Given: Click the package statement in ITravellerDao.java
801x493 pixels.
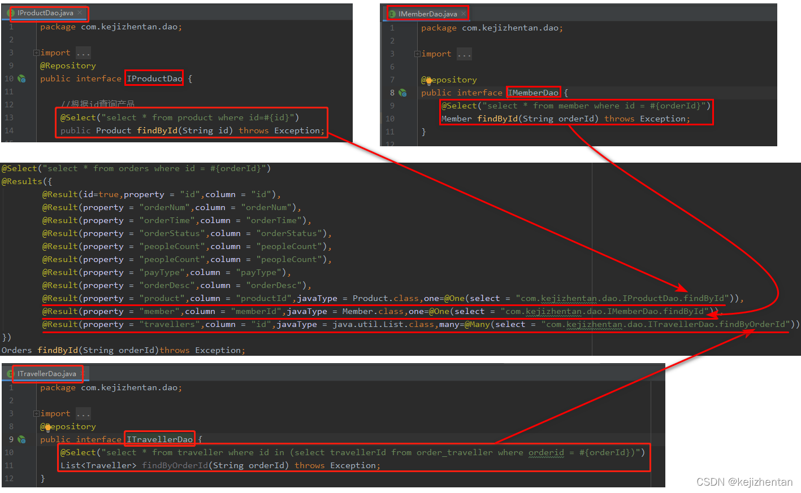Looking at the screenshot, I should 111,387.
